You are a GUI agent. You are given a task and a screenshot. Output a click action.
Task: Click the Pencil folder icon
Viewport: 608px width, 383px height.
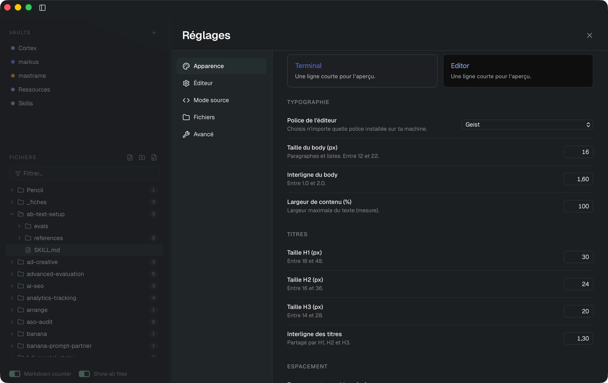20,190
